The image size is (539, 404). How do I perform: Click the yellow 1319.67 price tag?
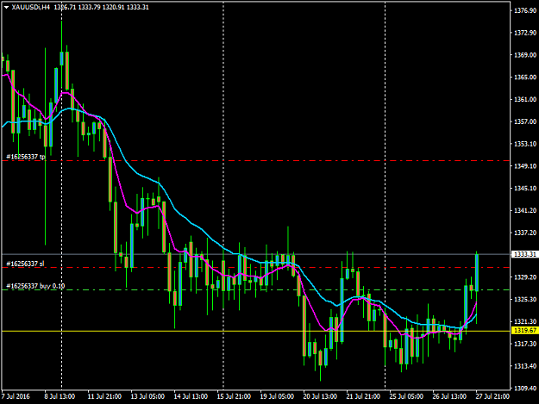(x=525, y=331)
